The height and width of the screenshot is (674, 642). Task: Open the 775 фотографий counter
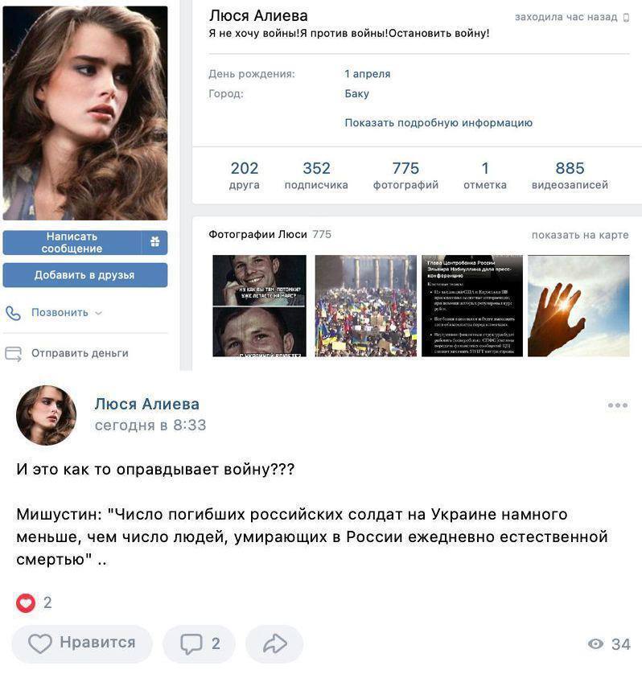tap(405, 175)
